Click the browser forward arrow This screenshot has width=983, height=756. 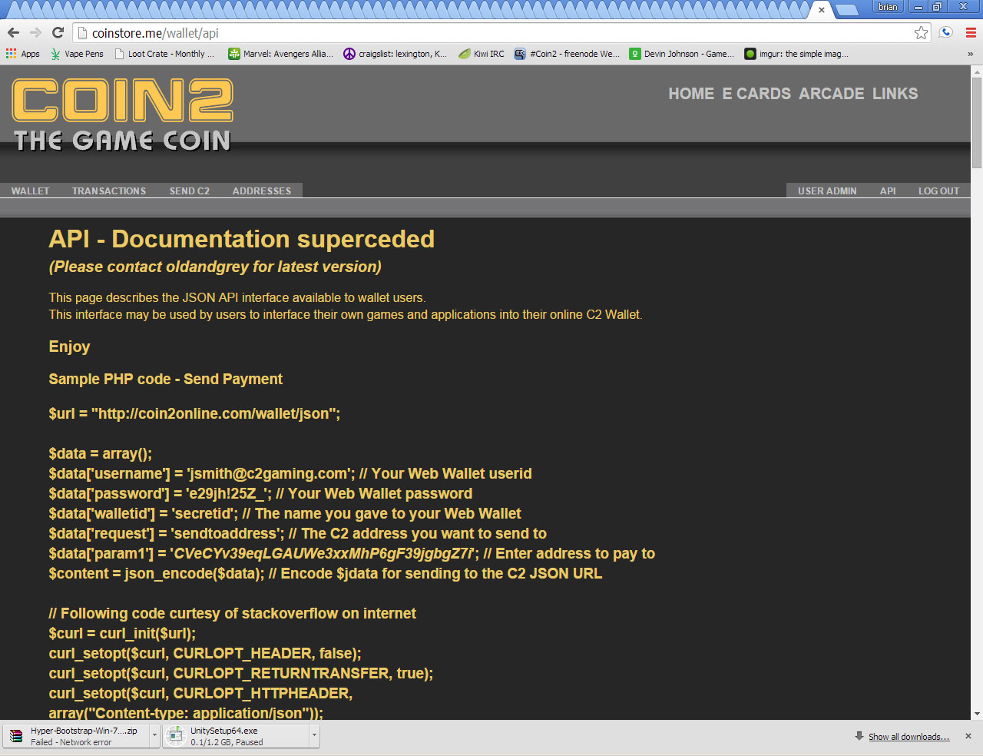(35, 32)
